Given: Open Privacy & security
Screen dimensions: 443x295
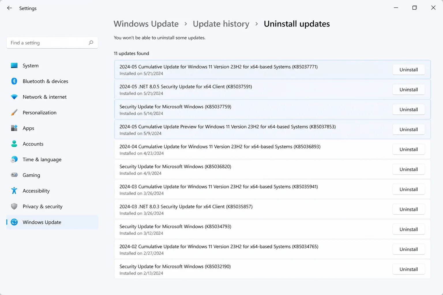Looking at the screenshot, I should [x=52, y=206].
